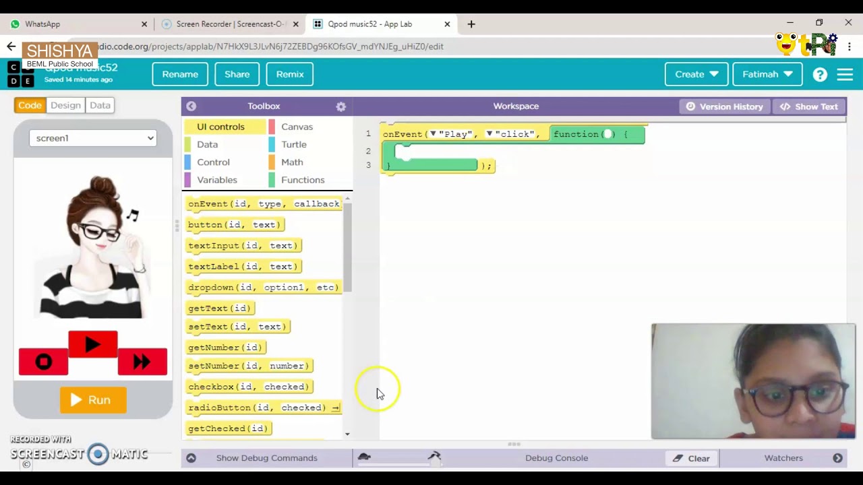This screenshot has width=863, height=485.
Task: Pick the getChecked(id) block
Action: pyautogui.click(x=229, y=428)
